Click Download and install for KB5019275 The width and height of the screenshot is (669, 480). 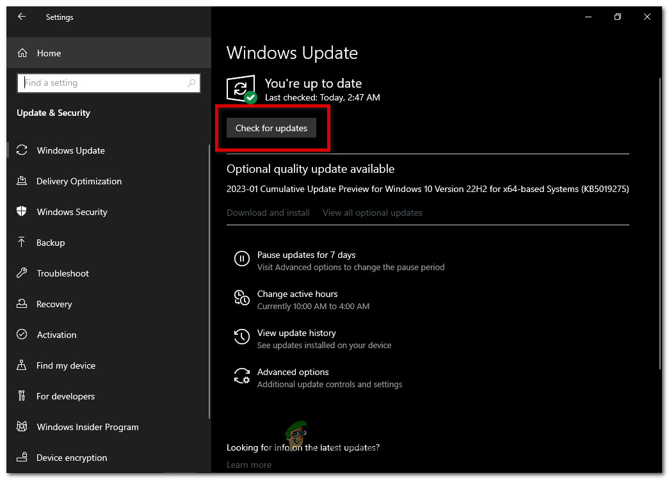click(x=268, y=212)
